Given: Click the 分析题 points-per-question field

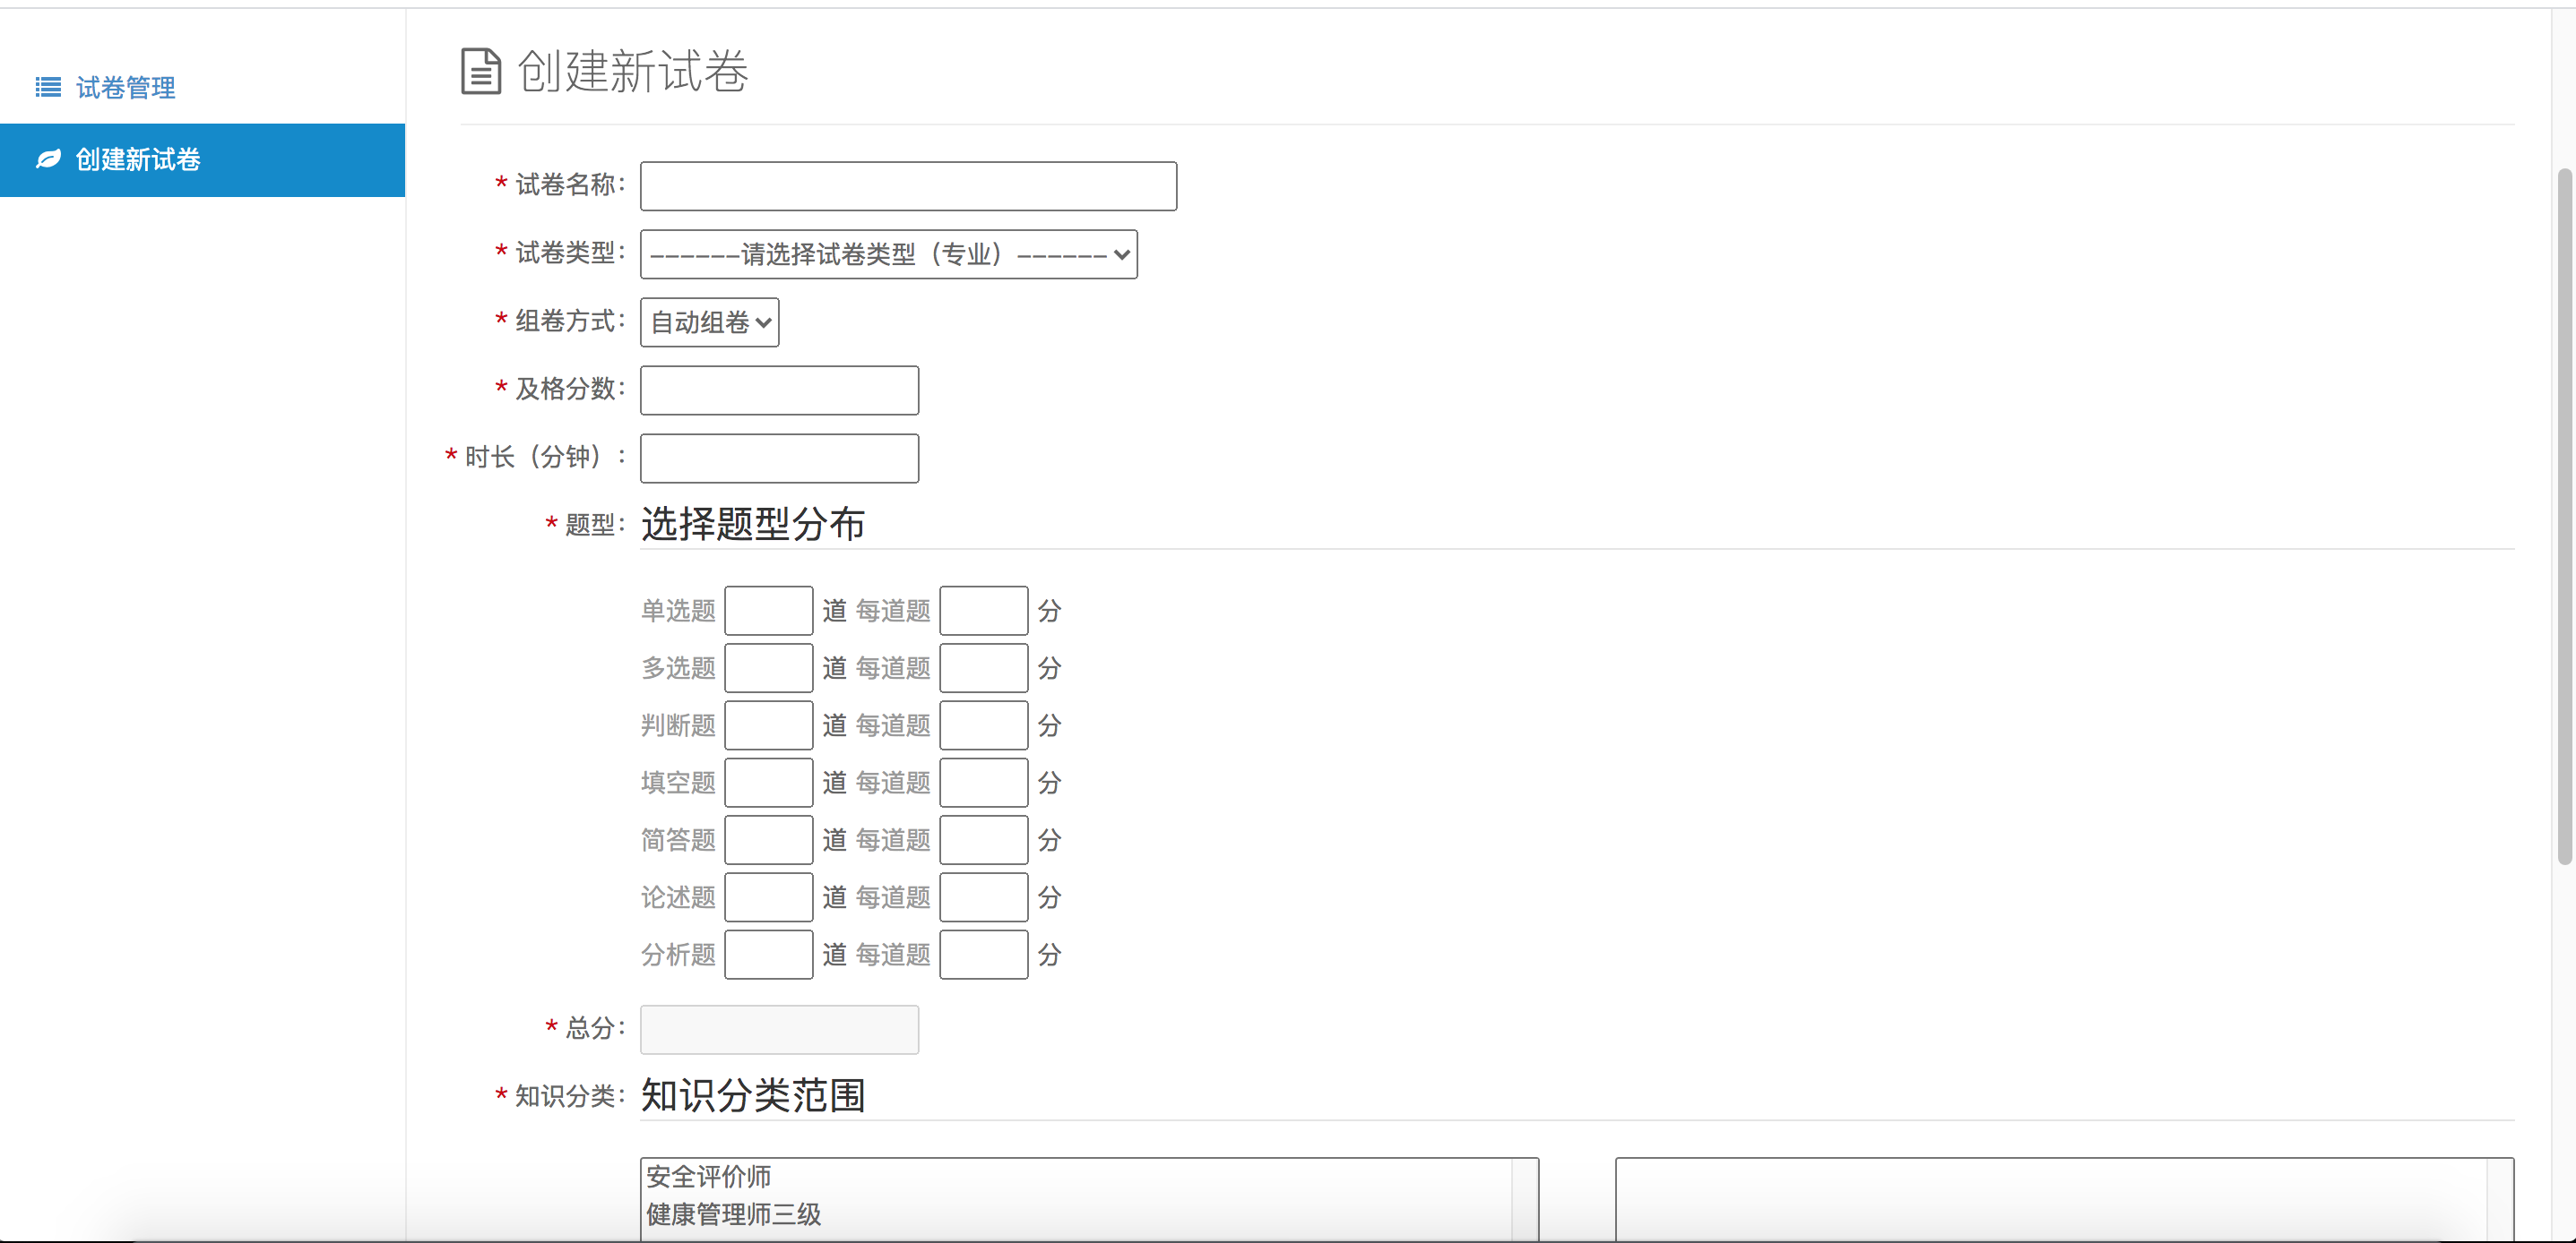Looking at the screenshot, I should (983, 956).
